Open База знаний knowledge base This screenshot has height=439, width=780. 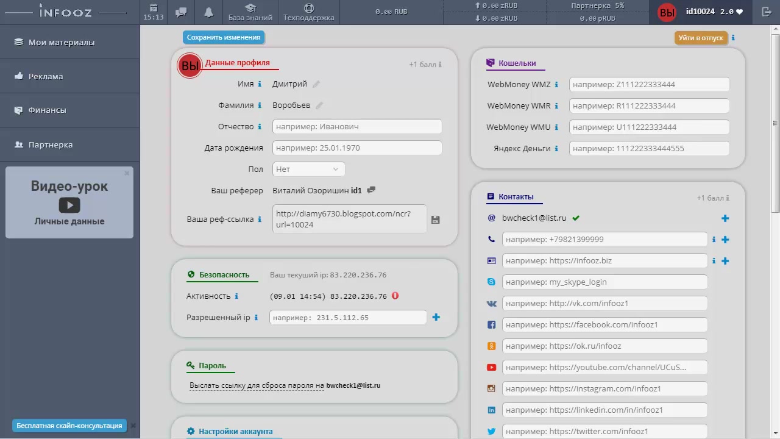pyautogui.click(x=250, y=12)
